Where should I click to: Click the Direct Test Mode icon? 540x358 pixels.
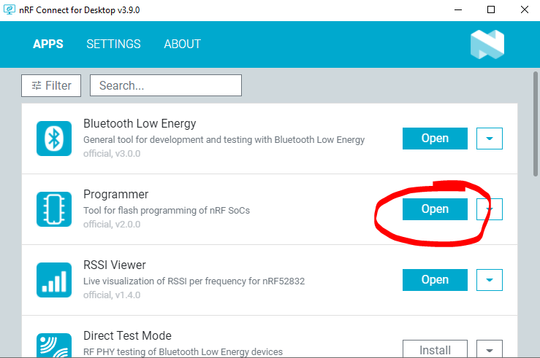pyautogui.click(x=54, y=346)
